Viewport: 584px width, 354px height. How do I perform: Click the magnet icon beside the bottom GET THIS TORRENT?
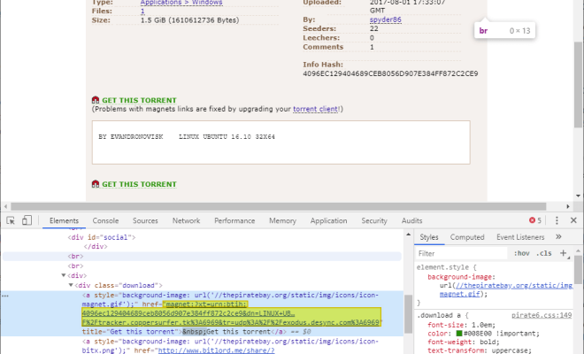[96, 184]
